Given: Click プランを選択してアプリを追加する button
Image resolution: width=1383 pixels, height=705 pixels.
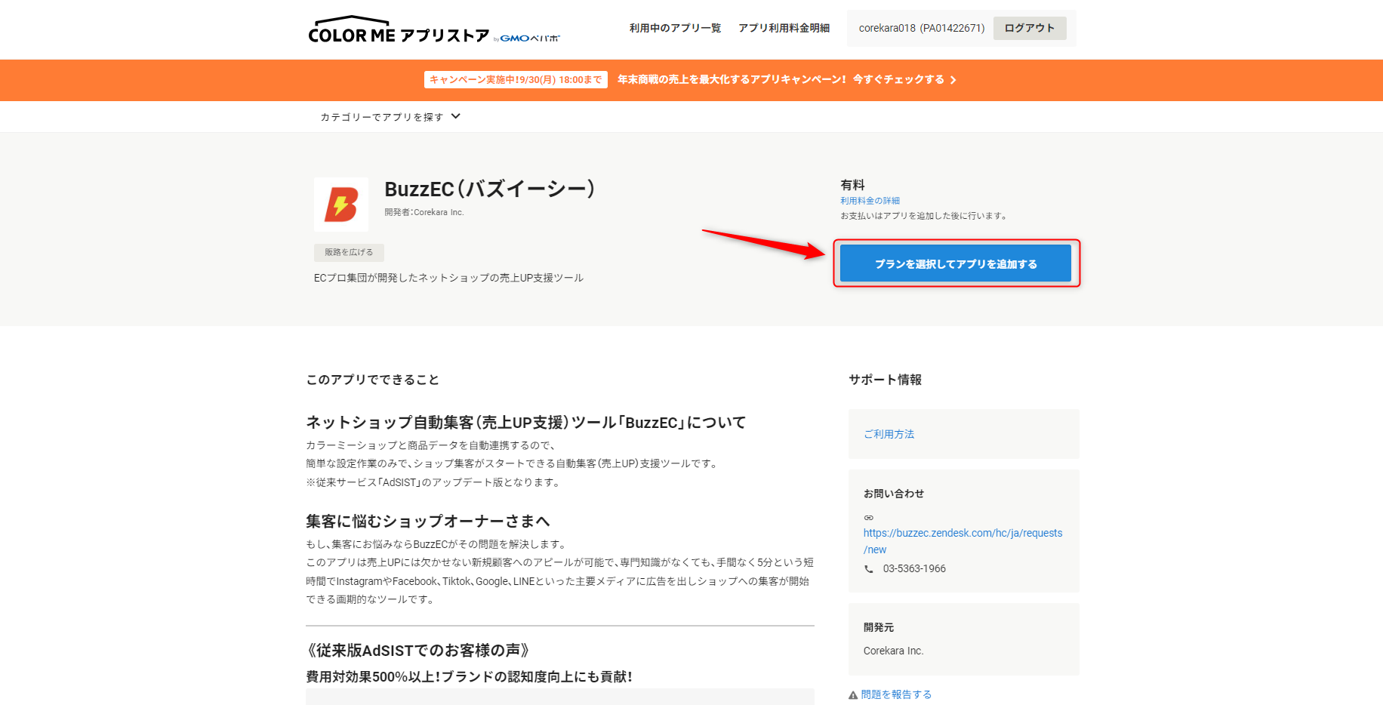Looking at the screenshot, I should pyautogui.click(x=956, y=263).
